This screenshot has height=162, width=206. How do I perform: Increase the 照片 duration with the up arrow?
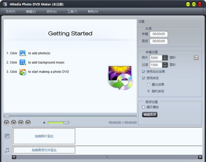click(x=165, y=56)
